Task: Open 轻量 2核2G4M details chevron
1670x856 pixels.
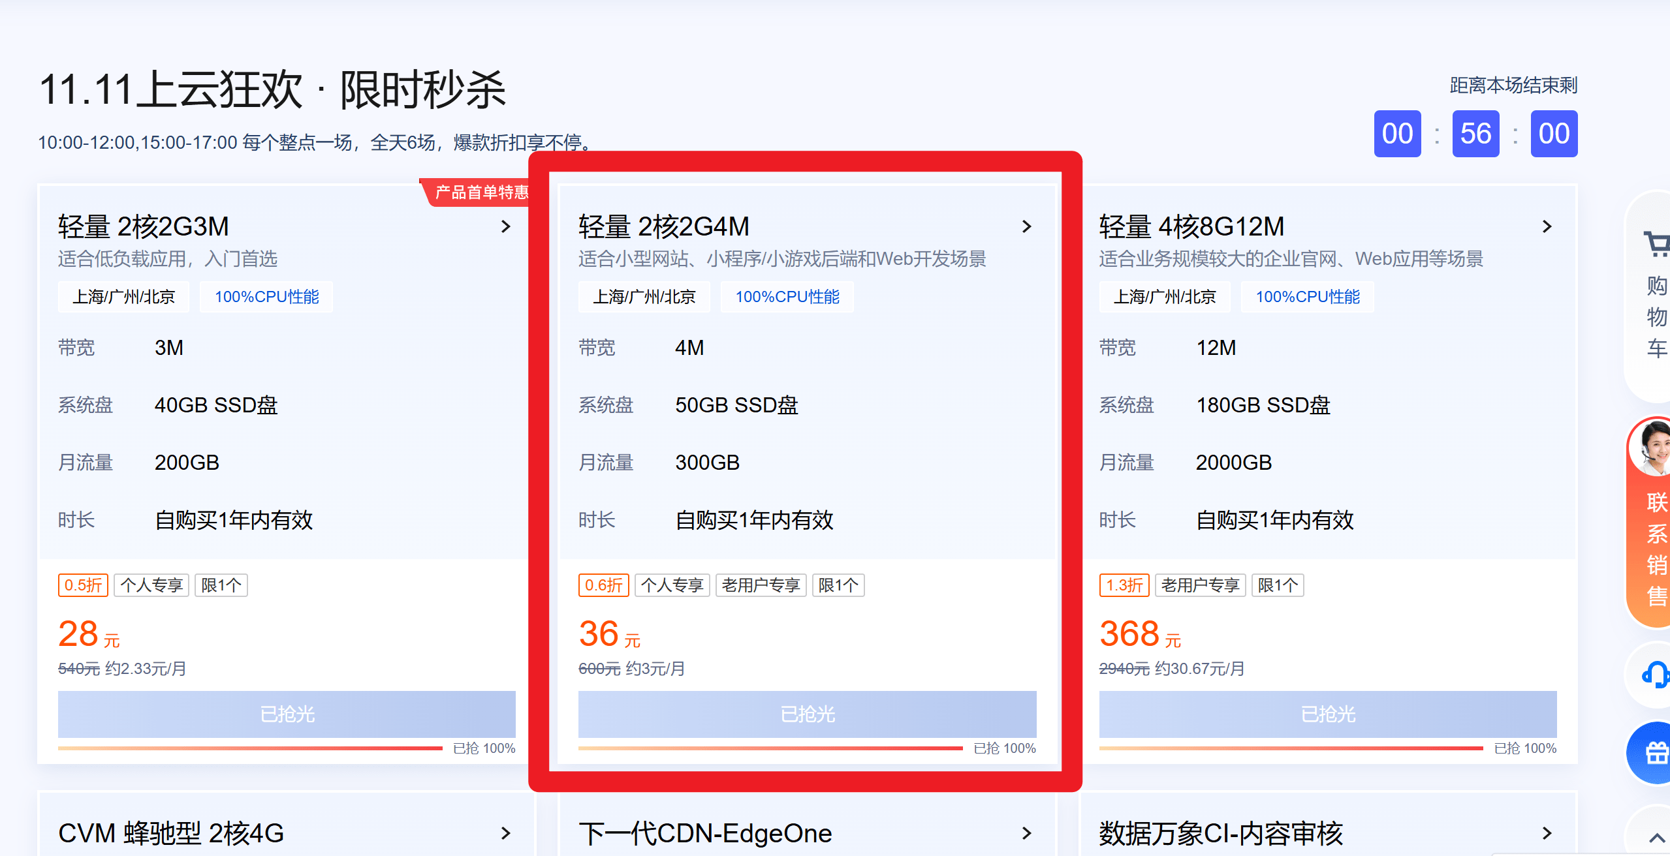Action: coord(1026,226)
